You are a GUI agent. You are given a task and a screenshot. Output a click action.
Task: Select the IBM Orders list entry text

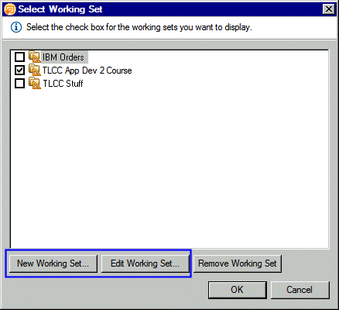click(x=63, y=57)
